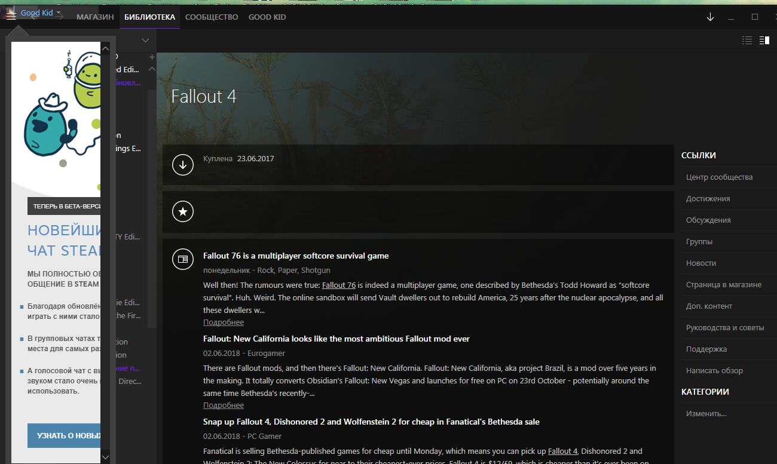View the Достижения link

[x=708, y=199]
